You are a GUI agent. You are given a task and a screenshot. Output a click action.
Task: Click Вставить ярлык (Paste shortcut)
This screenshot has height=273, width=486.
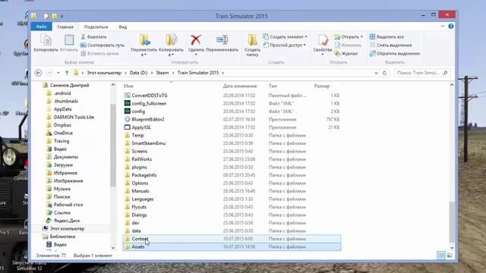click(x=99, y=54)
